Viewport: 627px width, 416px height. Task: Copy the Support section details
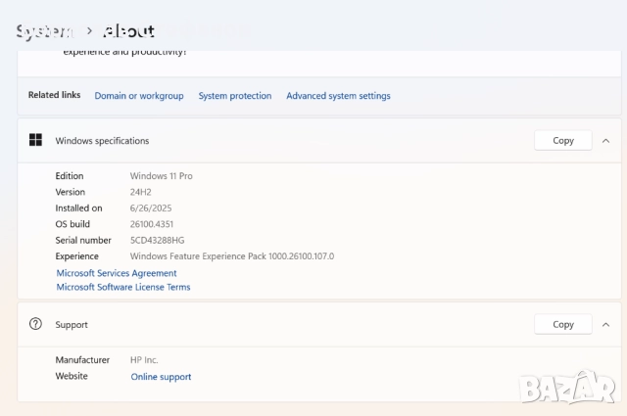(x=563, y=324)
